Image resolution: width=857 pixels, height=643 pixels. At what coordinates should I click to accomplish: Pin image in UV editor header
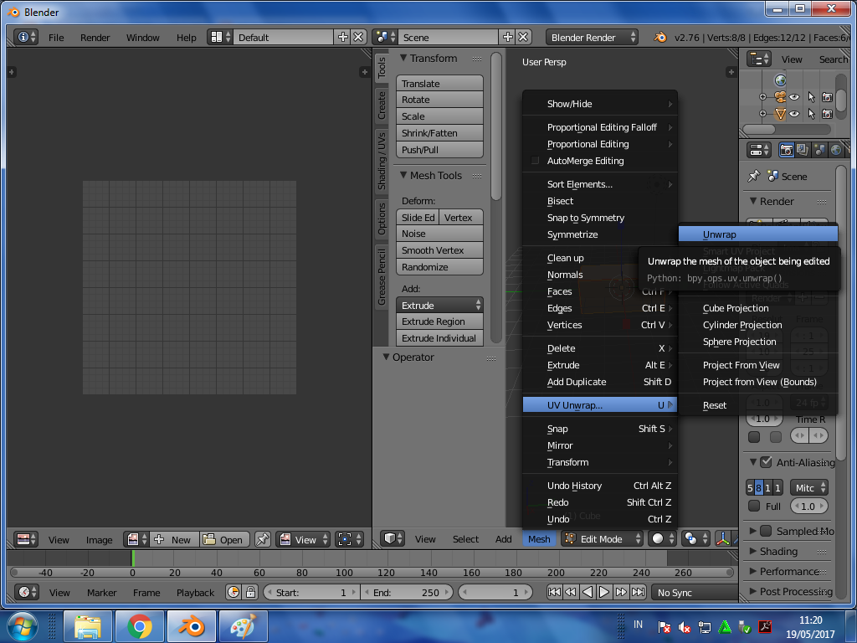(x=262, y=540)
